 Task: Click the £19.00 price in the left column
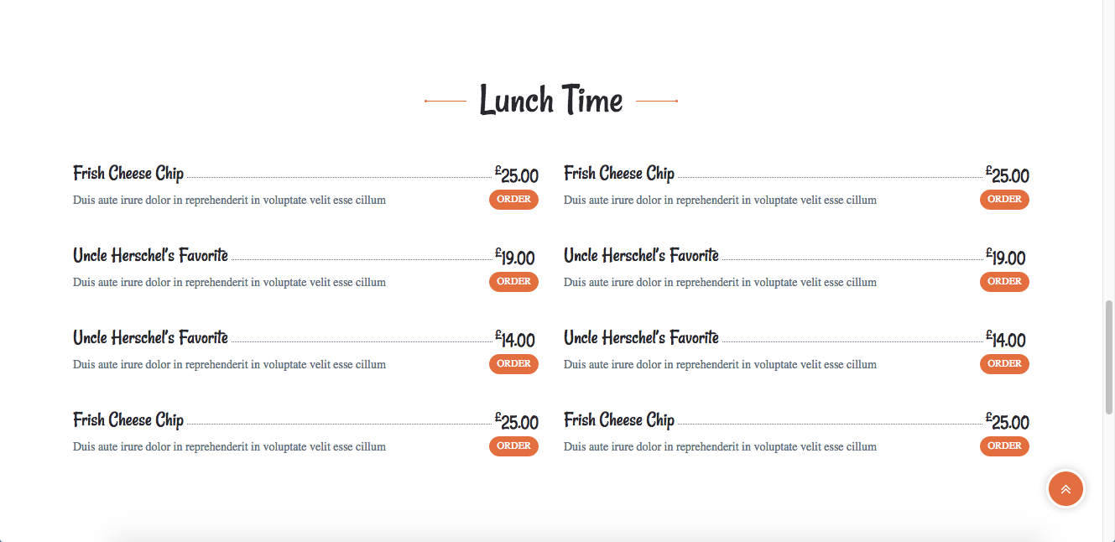[x=514, y=257]
